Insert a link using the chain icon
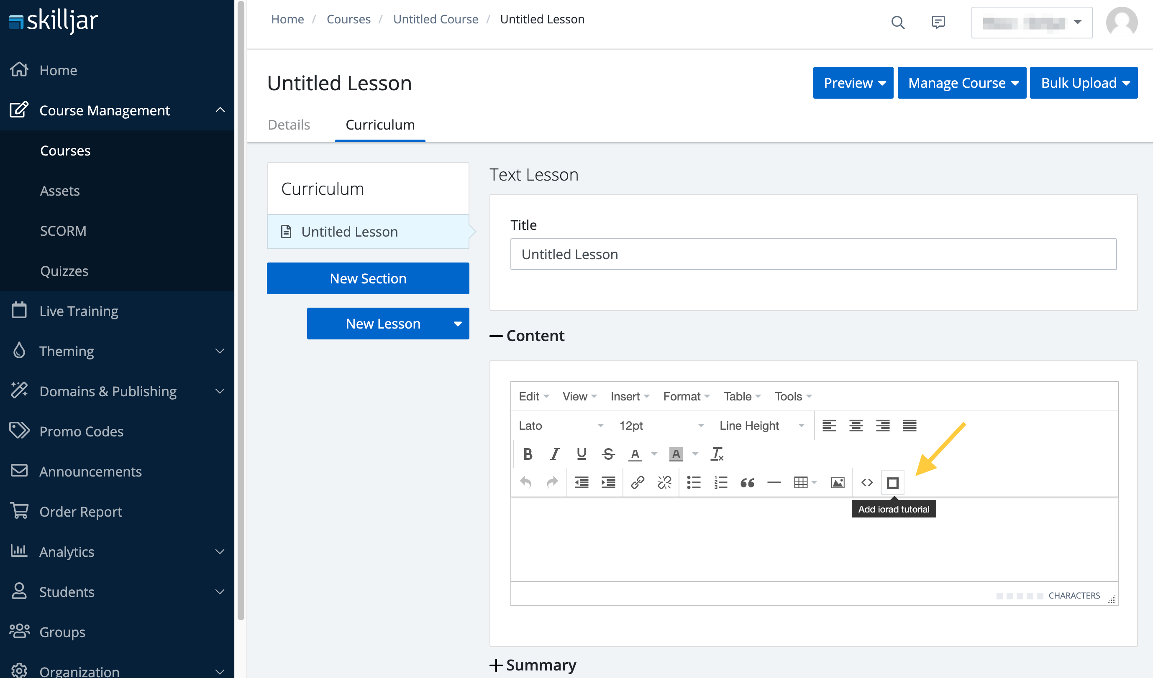This screenshot has height=678, width=1153. point(637,483)
